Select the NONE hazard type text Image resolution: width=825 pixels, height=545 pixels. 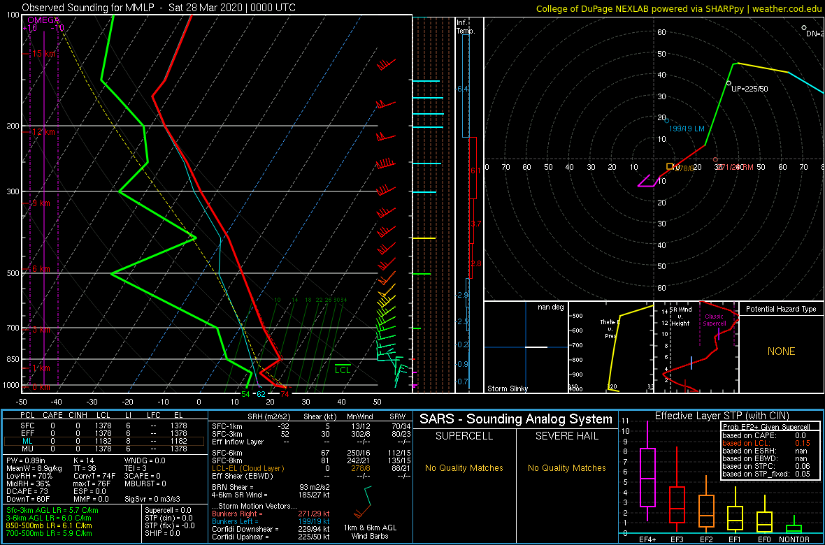[x=781, y=351]
